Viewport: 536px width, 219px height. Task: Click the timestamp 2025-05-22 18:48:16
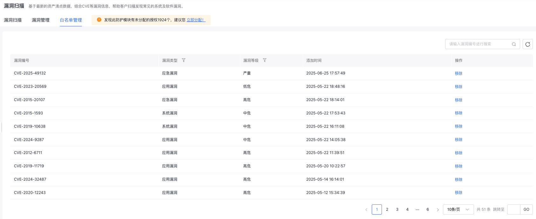point(326,87)
